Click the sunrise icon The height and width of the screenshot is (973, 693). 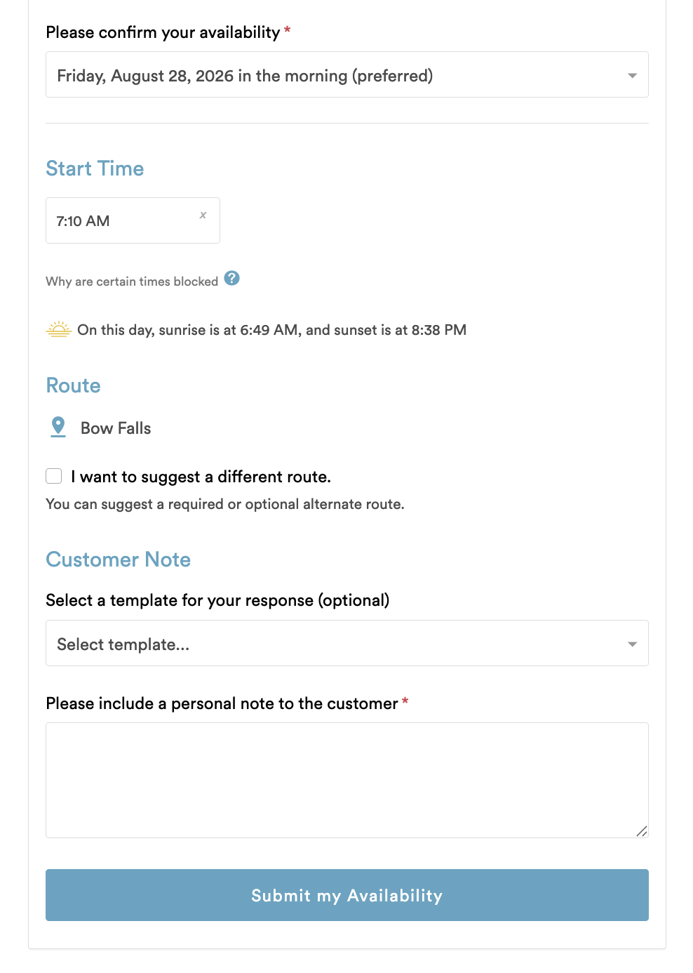tap(59, 329)
